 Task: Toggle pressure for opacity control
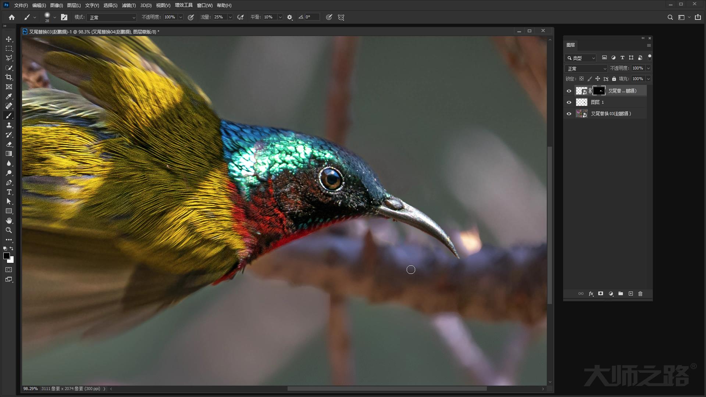191,17
